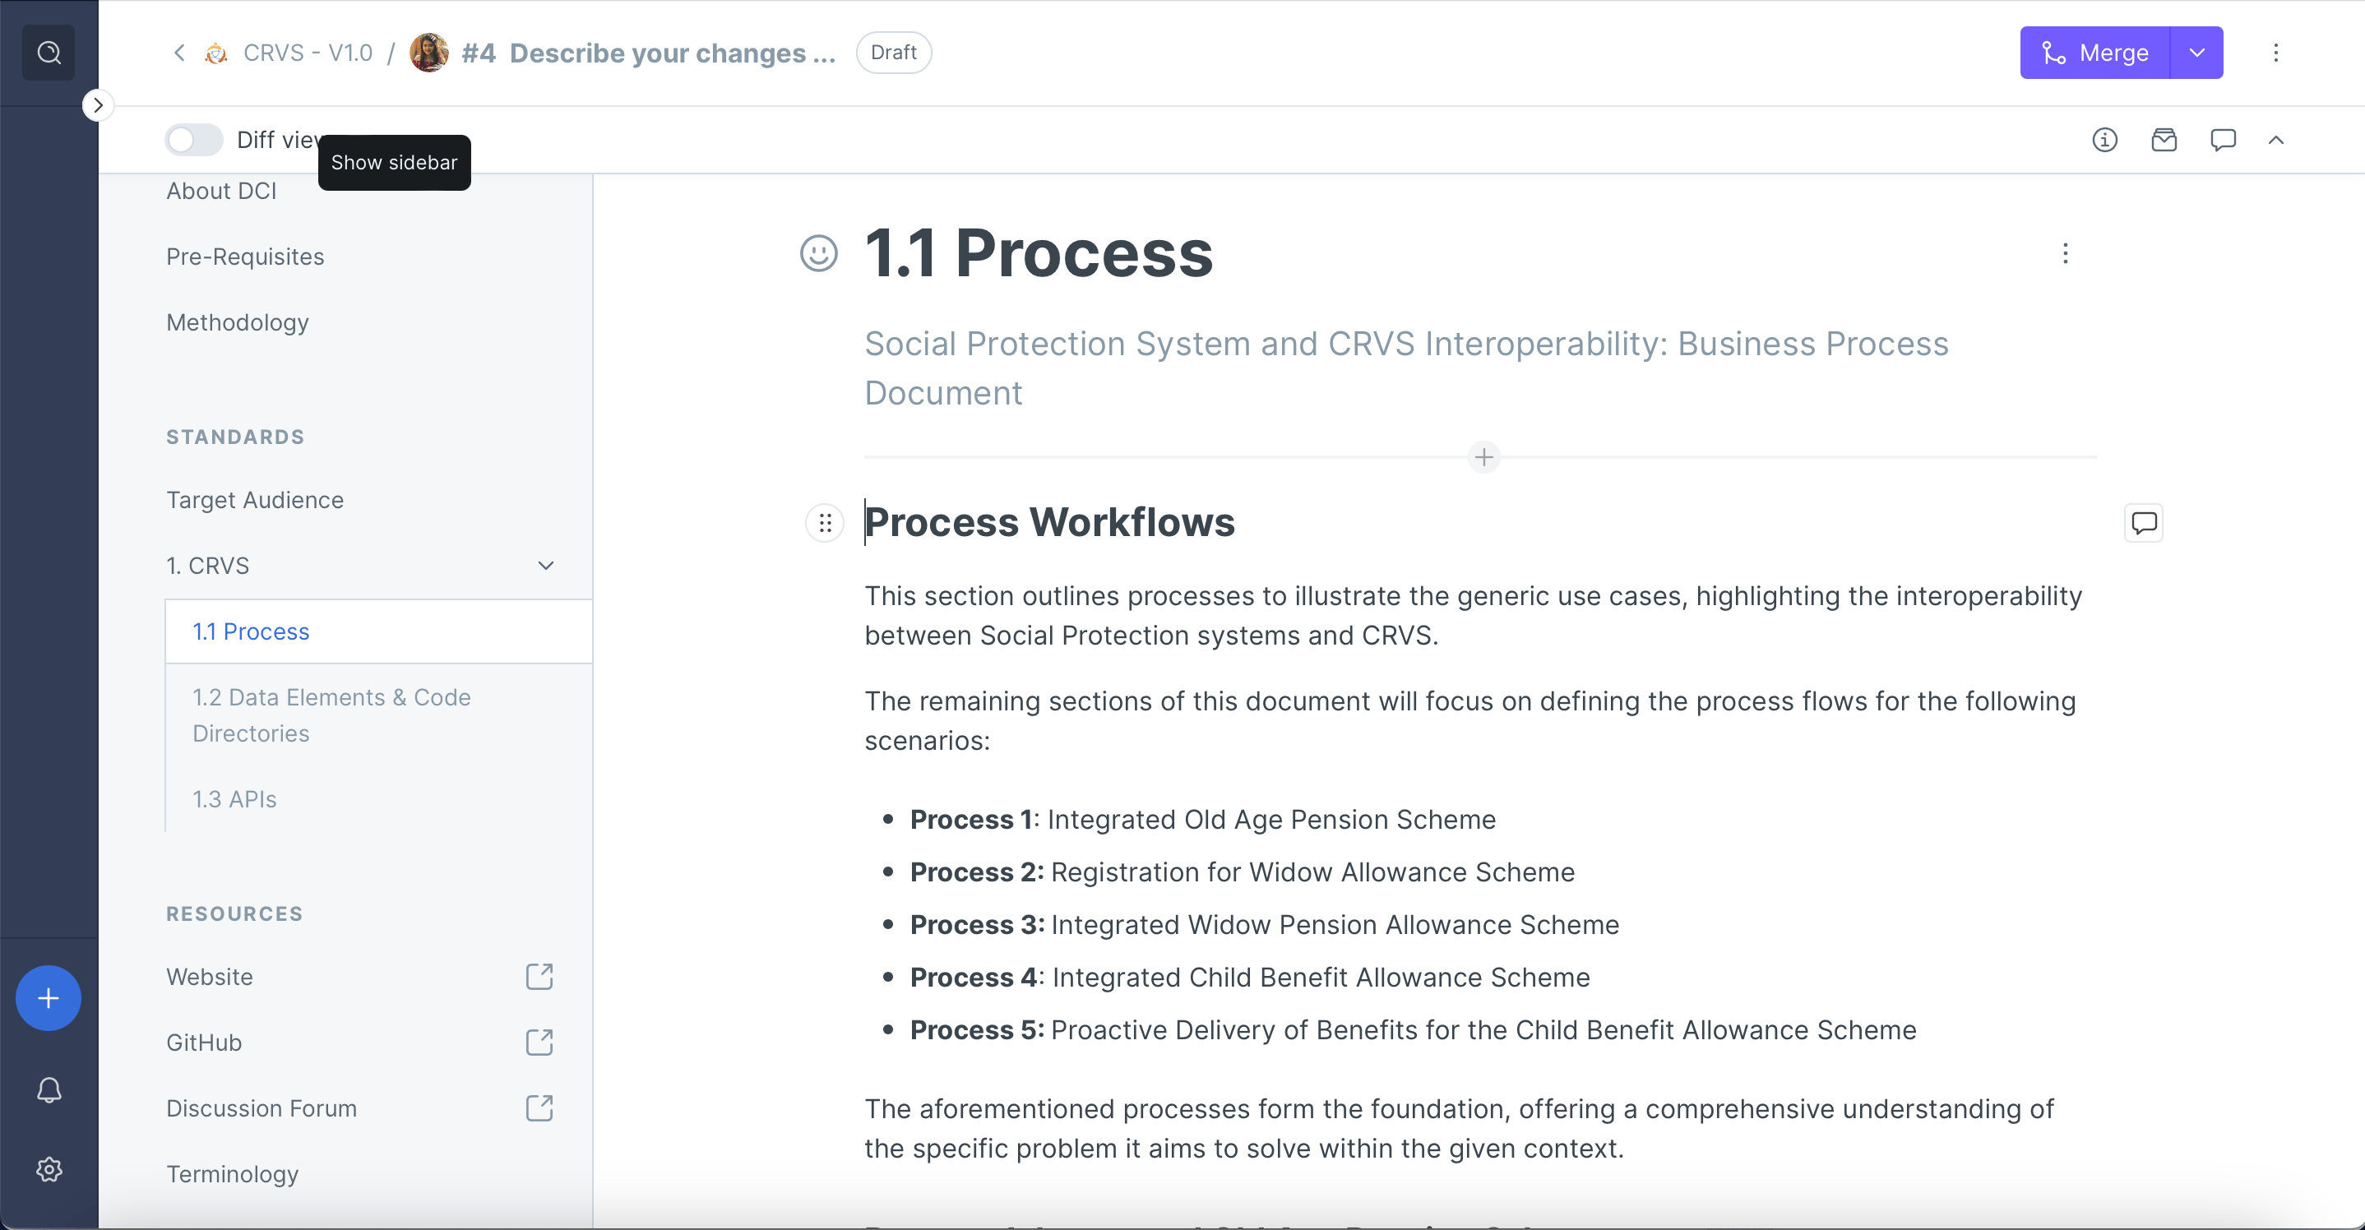The height and width of the screenshot is (1230, 2365).
Task: Open the settings gear
Action: 49,1168
